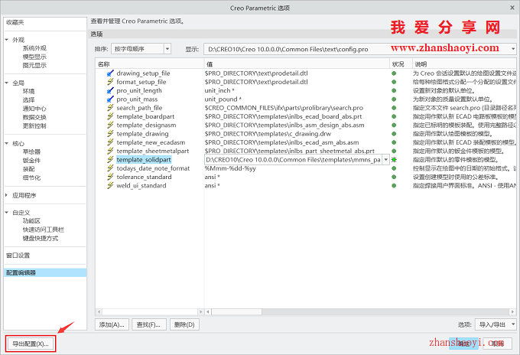520x355 pixels.
Task: Click the unit_inch value cell
Action: [x=219, y=90]
